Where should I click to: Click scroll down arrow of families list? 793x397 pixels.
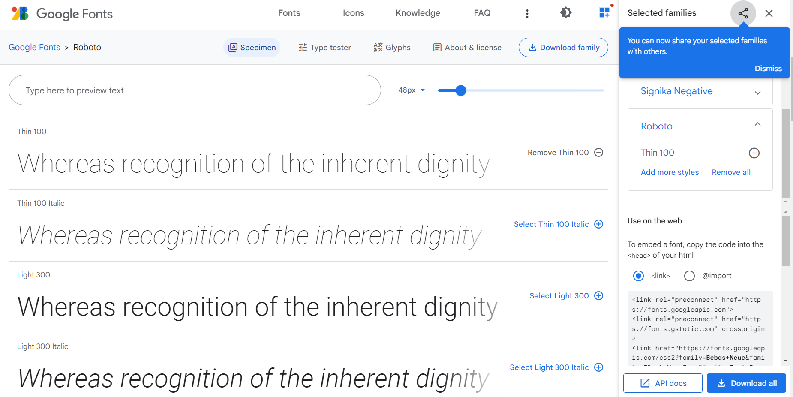786,202
